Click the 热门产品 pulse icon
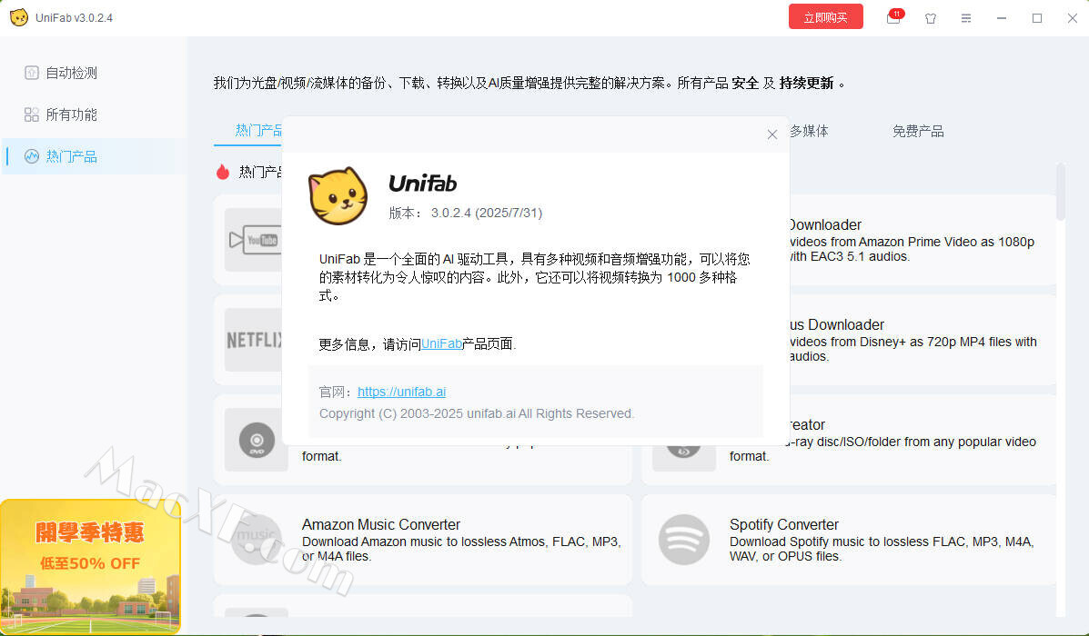This screenshot has width=1089, height=636. click(31, 156)
